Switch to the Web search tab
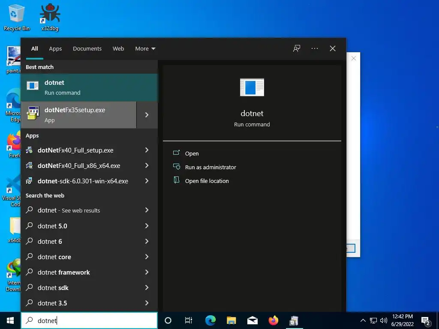 118,49
